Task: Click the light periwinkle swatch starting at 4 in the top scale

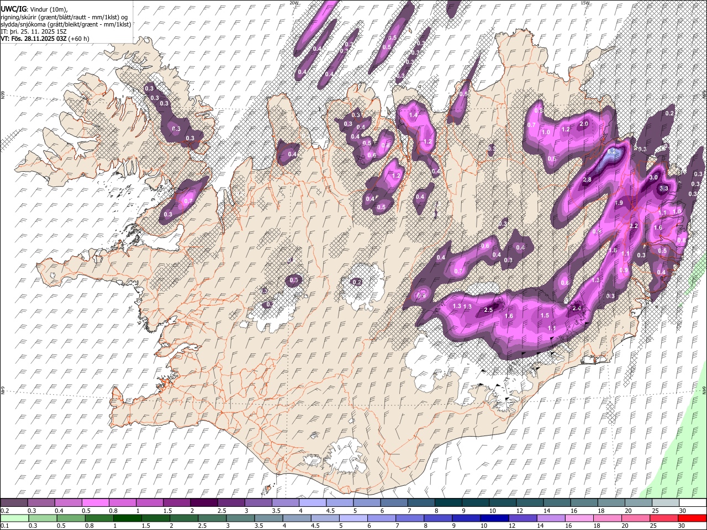Action: (313, 502)
